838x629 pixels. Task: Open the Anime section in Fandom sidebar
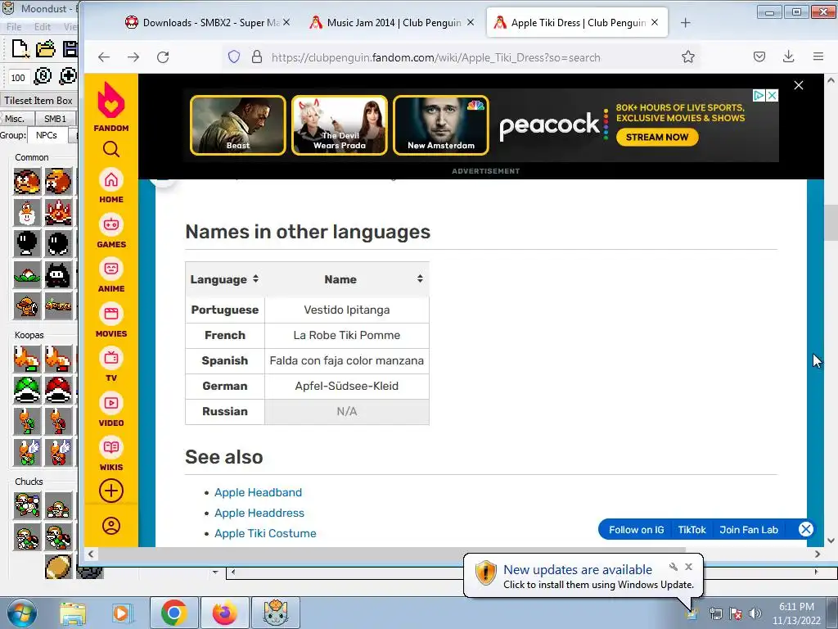pos(111,275)
